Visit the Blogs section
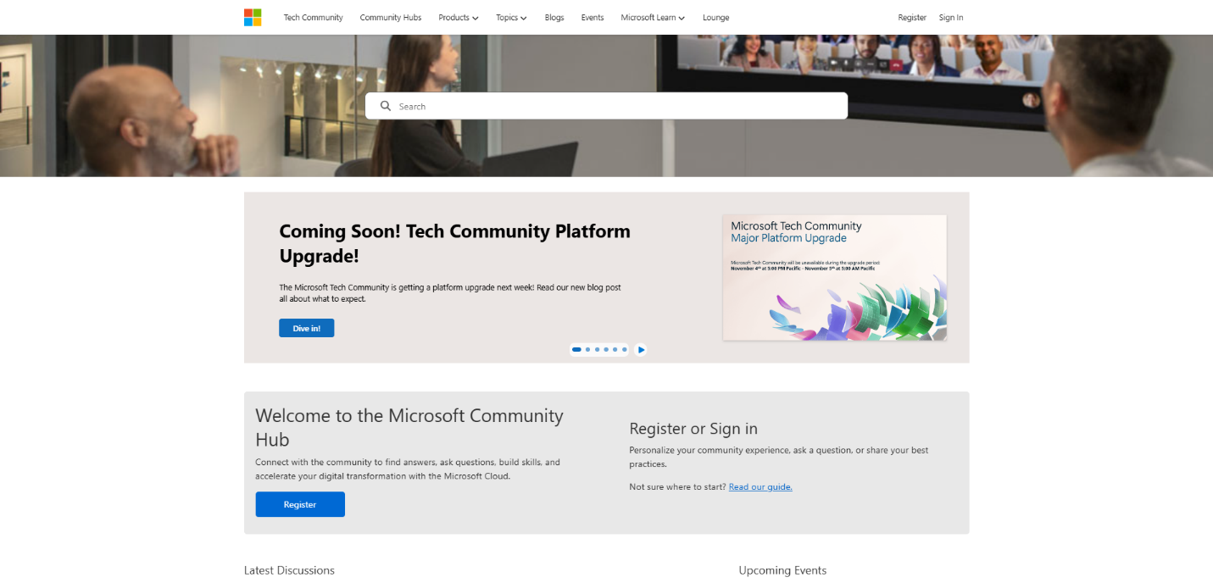 (554, 17)
